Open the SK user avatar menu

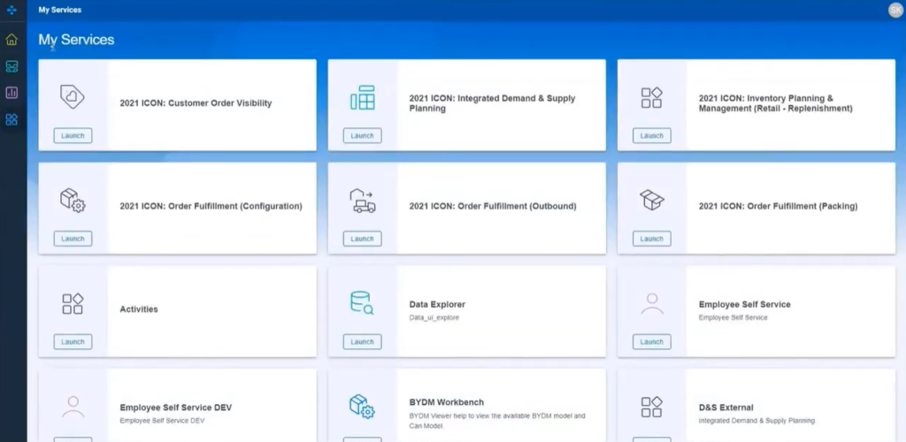[894, 10]
